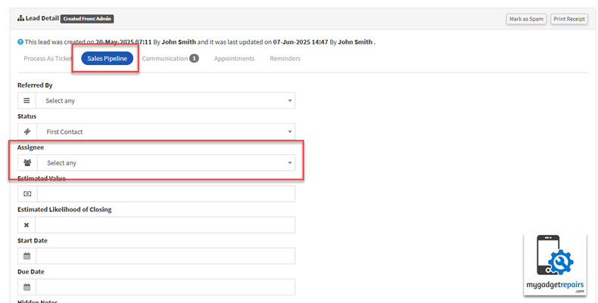This screenshot has width=598, height=303.
Task: Click the Referred By label
Action: 35,85
